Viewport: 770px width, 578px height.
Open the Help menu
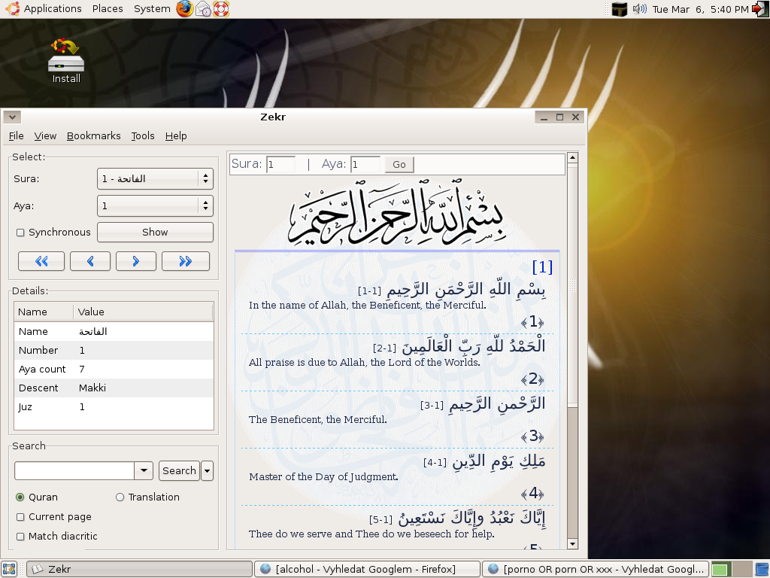pos(176,136)
